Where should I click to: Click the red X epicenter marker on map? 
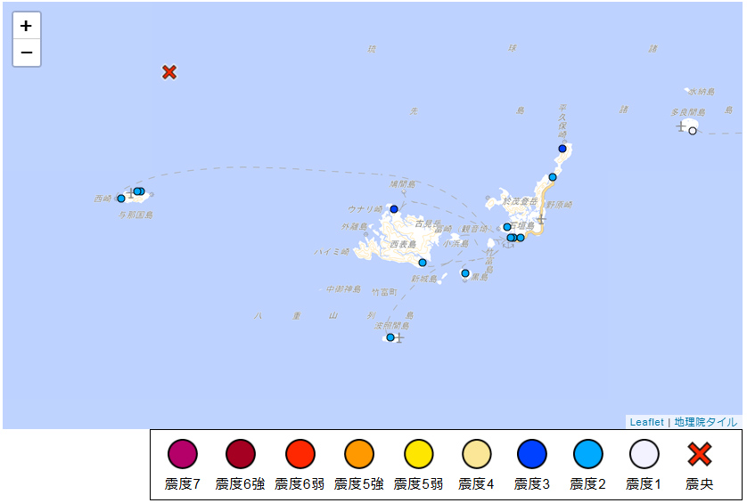[169, 72]
